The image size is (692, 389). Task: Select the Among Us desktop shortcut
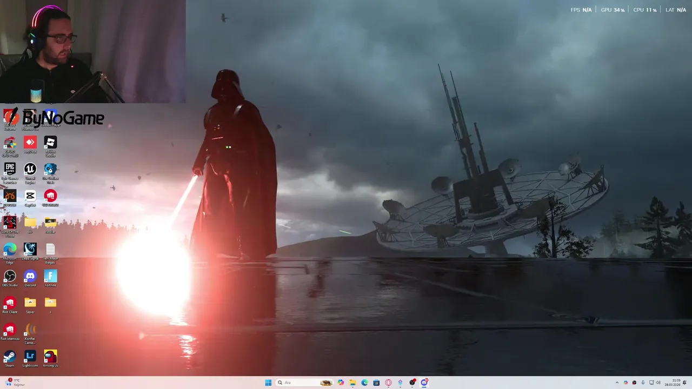(50, 359)
